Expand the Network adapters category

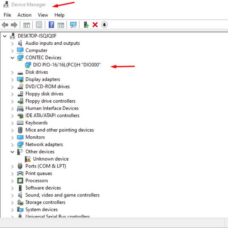tap(12, 145)
